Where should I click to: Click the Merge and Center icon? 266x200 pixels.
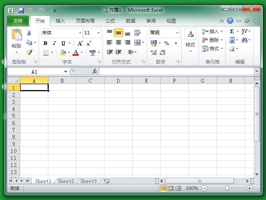click(137, 42)
